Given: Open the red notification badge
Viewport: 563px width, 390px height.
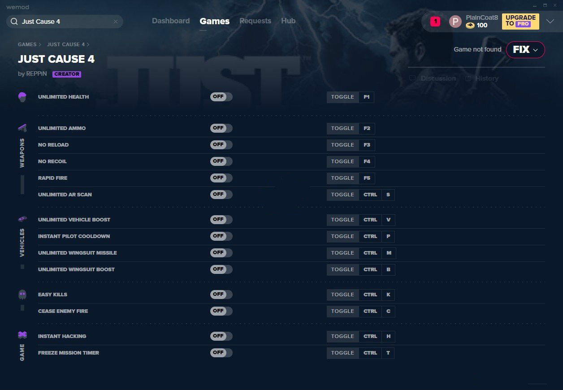Looking at the screenshot, I should click(x=435, y=22).
